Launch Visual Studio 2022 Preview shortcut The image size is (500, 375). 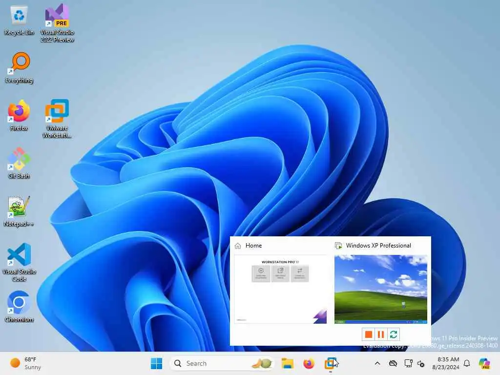coord(57,23)
